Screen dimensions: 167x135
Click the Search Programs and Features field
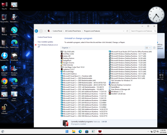142,31
